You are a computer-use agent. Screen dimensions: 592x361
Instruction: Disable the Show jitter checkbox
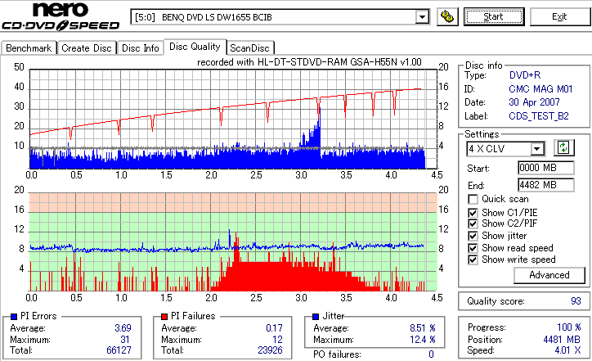click(x=473, y=237)
